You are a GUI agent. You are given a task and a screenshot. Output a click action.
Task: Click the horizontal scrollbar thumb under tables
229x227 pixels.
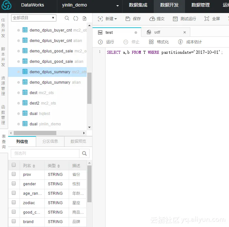(35, 133)
